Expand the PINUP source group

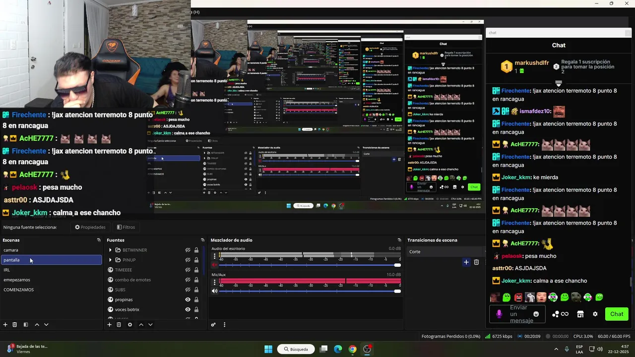(x=110, y=260)
